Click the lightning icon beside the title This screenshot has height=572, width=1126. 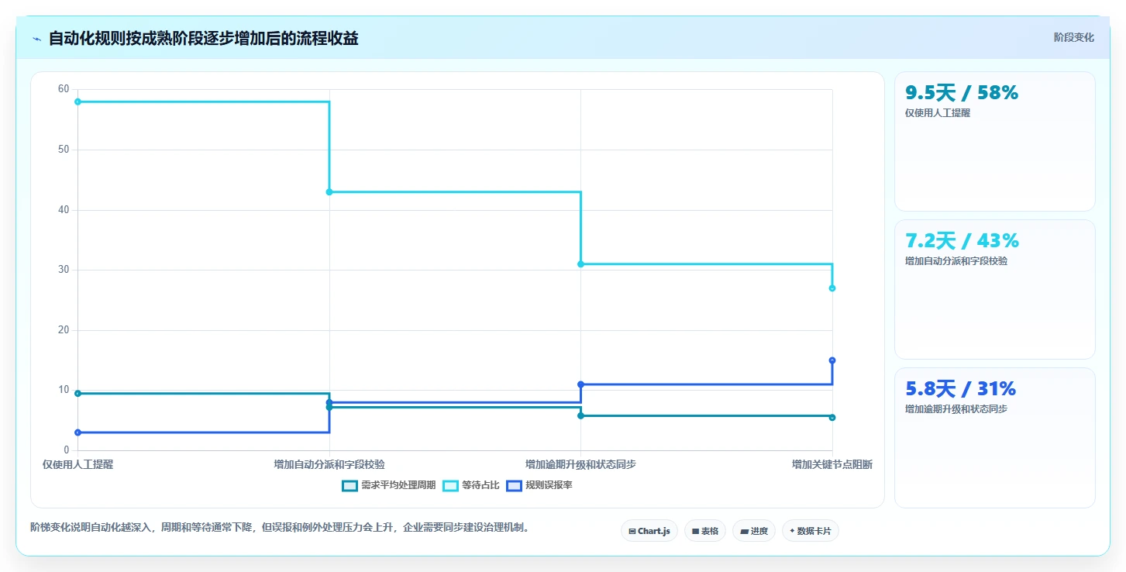point(37,39)
